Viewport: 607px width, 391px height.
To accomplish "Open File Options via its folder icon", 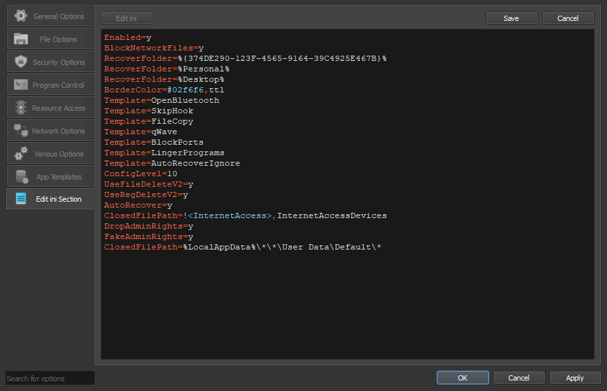I will click(x=21, y=39).
